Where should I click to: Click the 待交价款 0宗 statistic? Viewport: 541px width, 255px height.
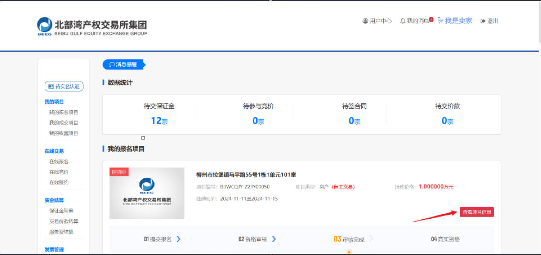(x=448, y=114)
